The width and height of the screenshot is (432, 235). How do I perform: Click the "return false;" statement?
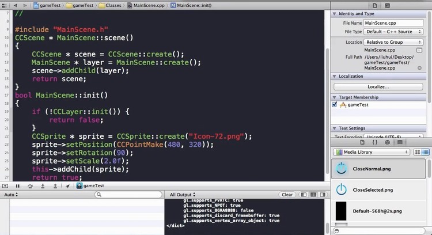point(76,120)
